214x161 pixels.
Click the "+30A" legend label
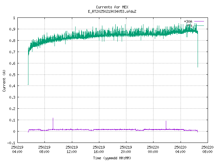coord(188,21)
